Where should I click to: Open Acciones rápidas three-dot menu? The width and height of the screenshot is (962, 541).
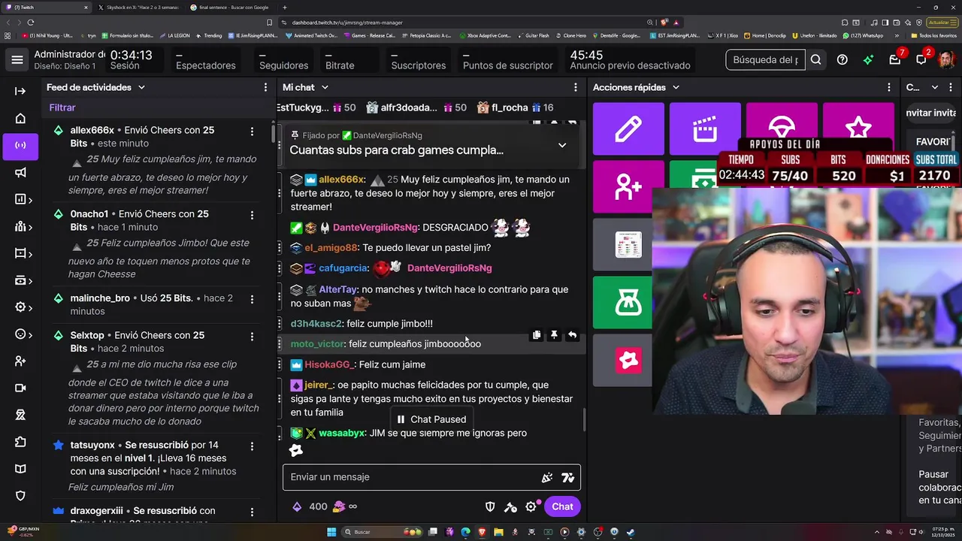pos(888,88)
